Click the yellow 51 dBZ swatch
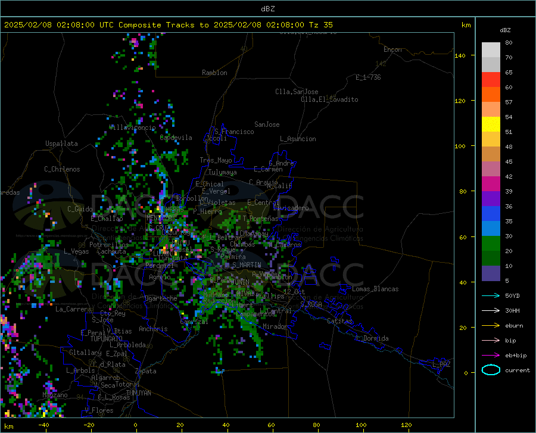Viewport: 536px width, 433px height. [491, 124]
